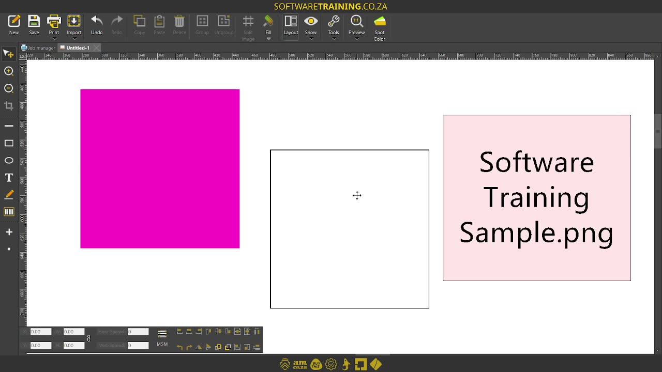Align objects to horizontal center
Image resolution: width=662 pixels, height=372 pixels.
click(x=189, y=332)
